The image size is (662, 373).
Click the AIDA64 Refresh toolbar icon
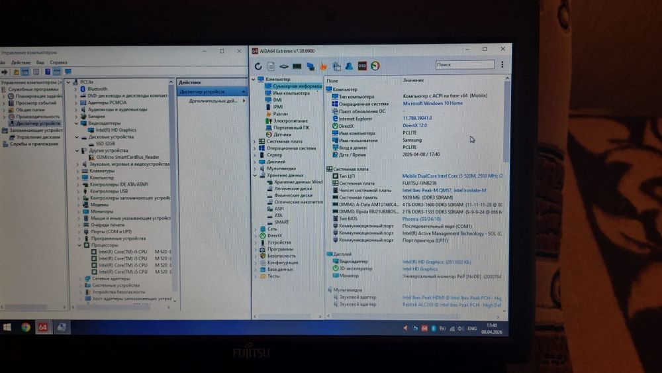point(258,66)
